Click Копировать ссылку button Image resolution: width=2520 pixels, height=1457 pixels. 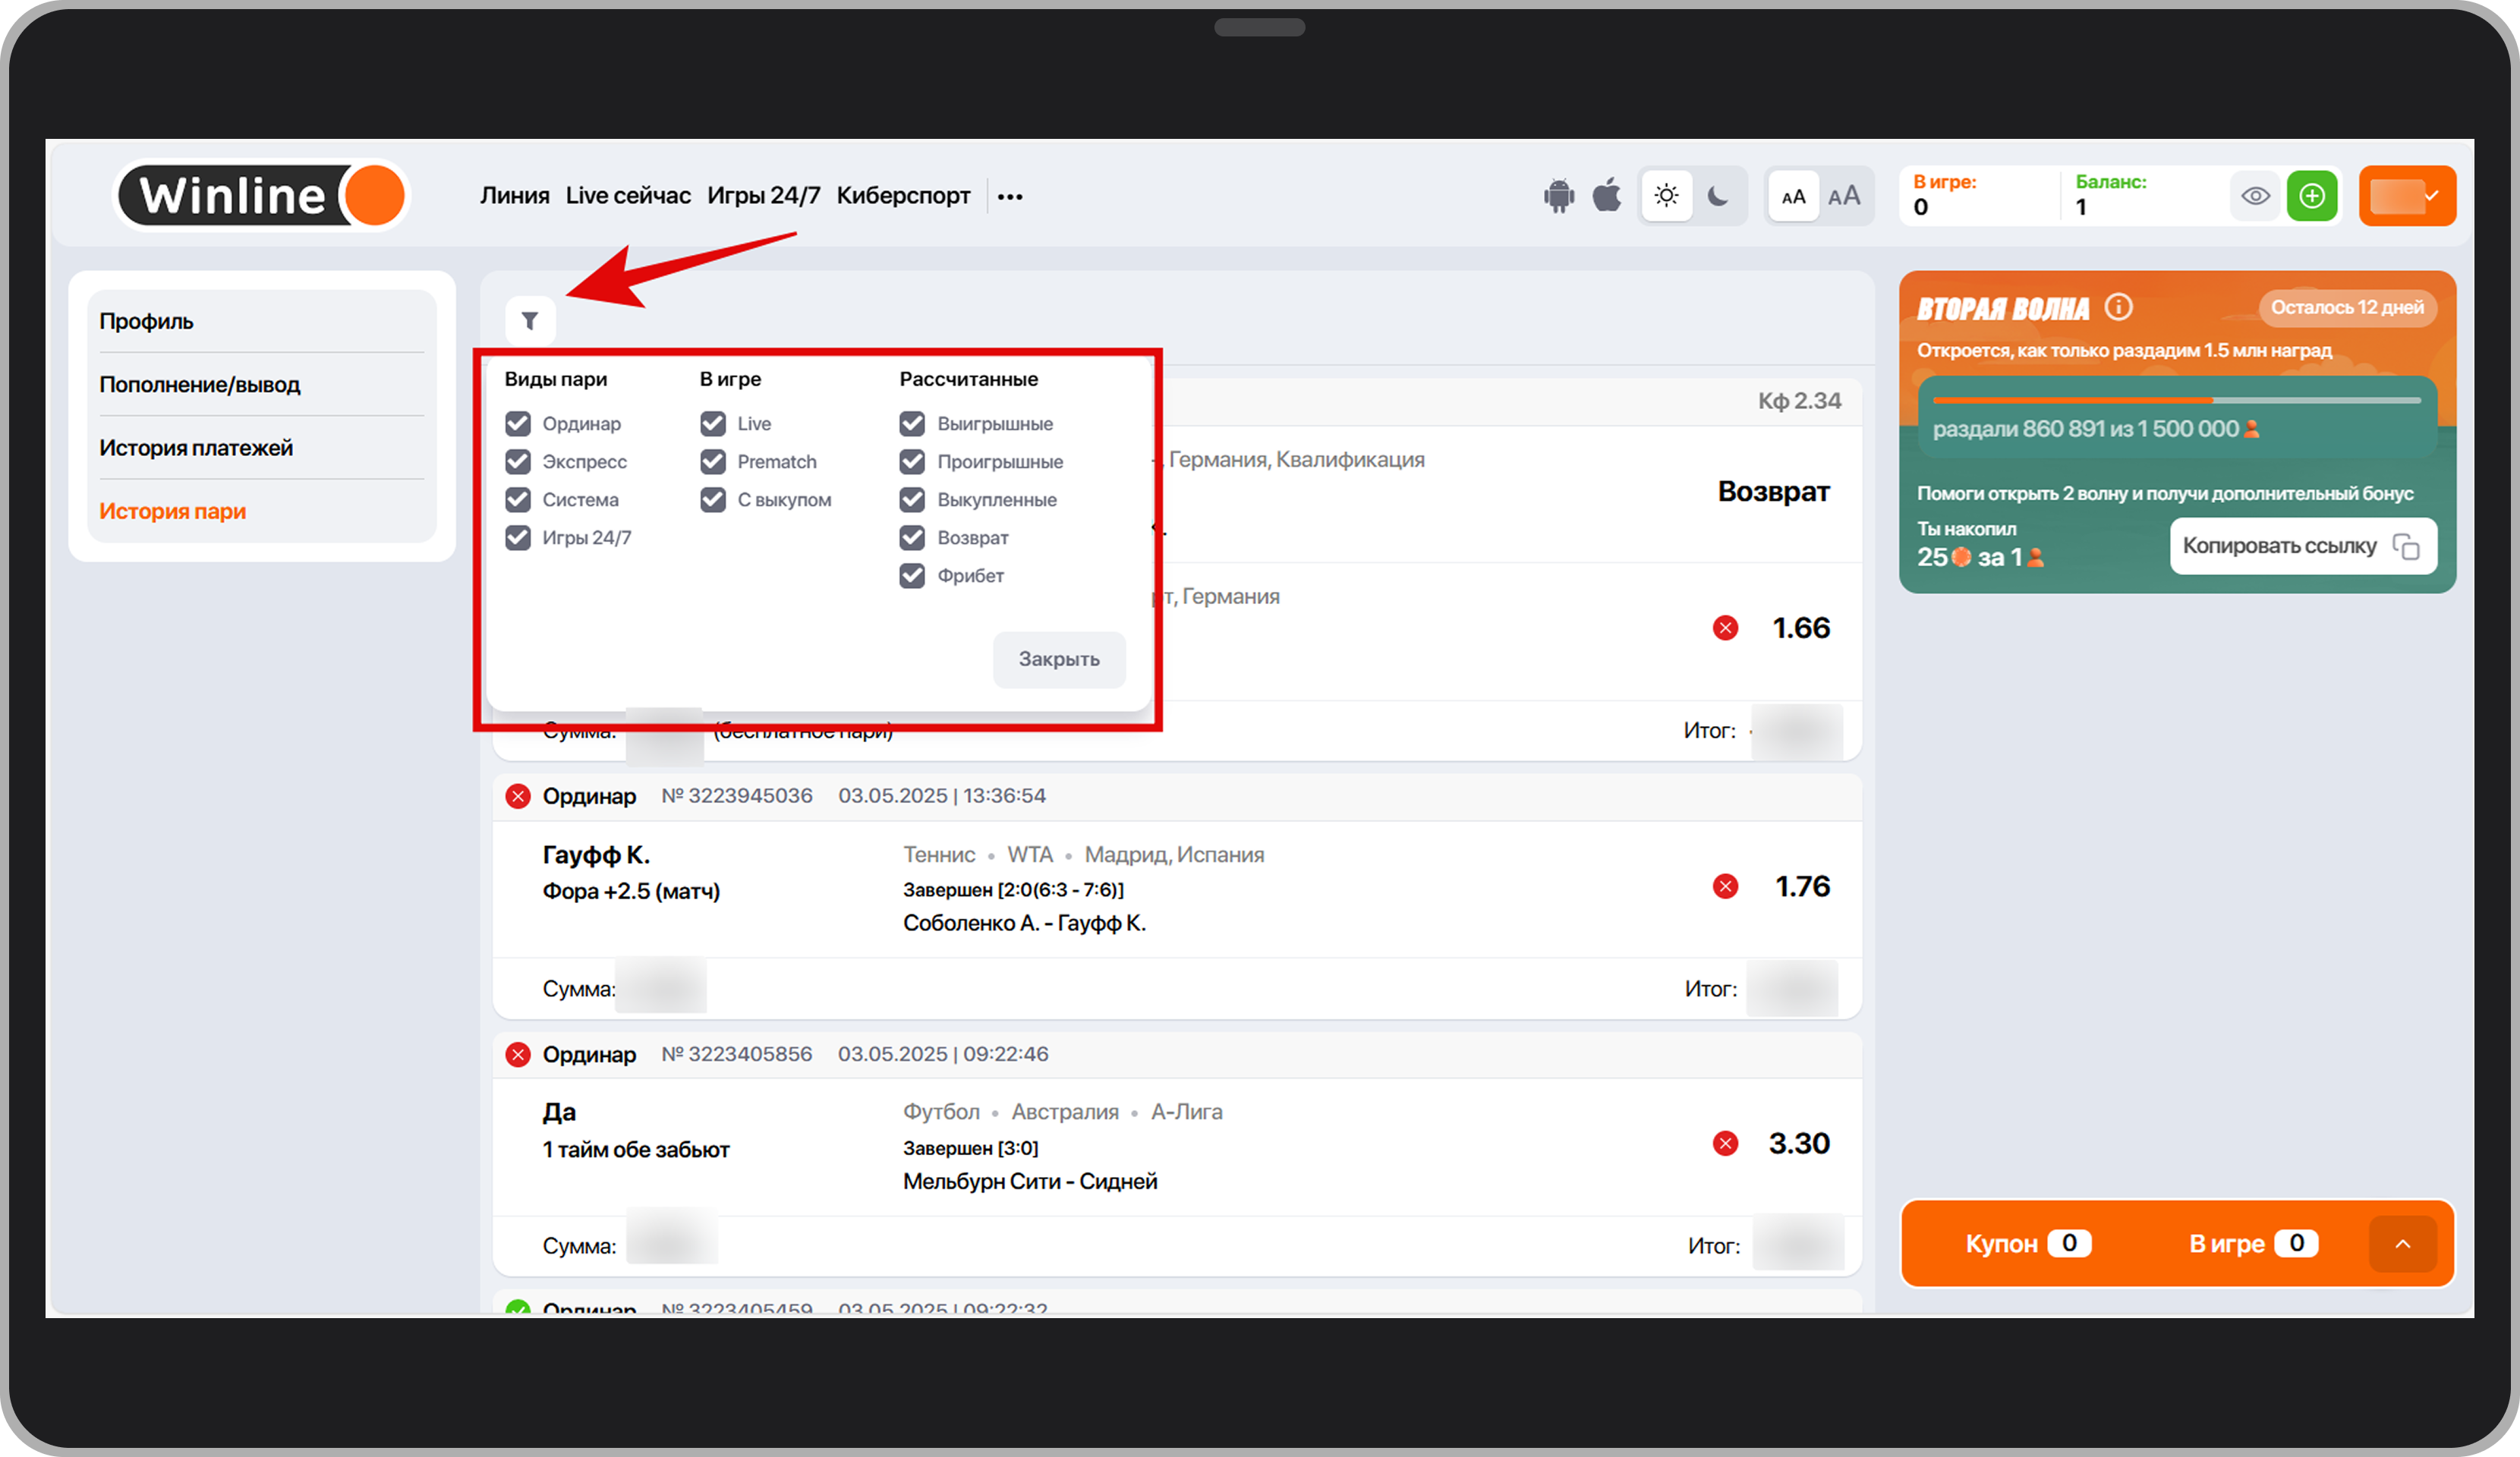[x=2302, y=546]
